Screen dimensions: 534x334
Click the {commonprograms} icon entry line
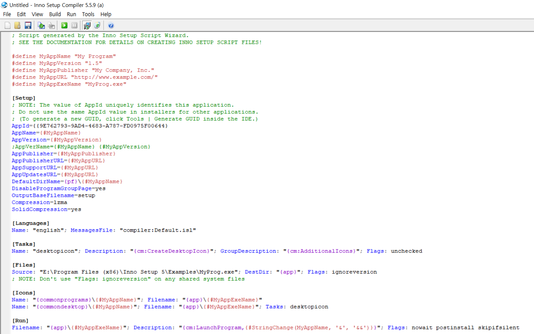point(137,300)
